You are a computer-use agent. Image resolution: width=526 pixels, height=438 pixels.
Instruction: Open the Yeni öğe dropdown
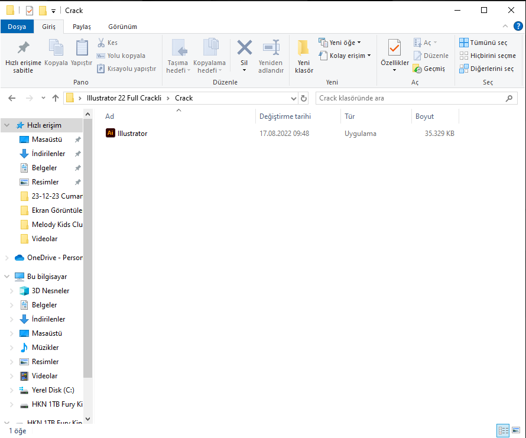tap(340, 43)
